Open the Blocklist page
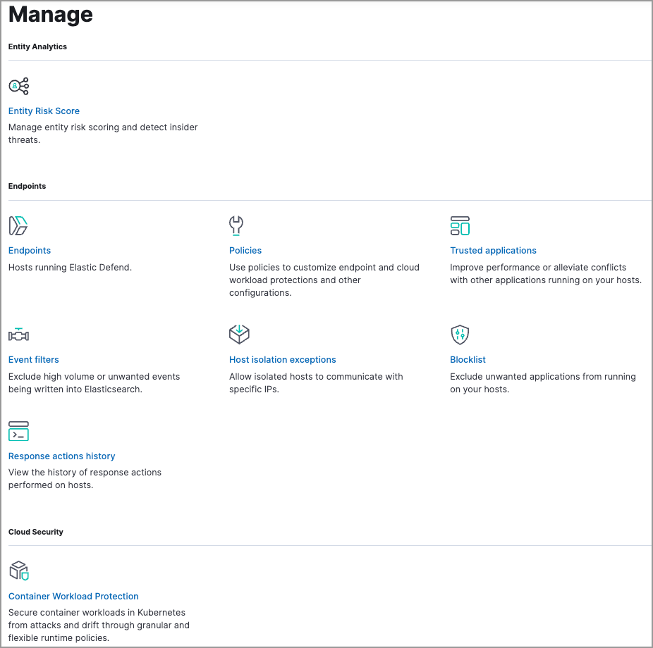This screenshot has width=653, height=648. pyautogui.click(x=468, y=359)
